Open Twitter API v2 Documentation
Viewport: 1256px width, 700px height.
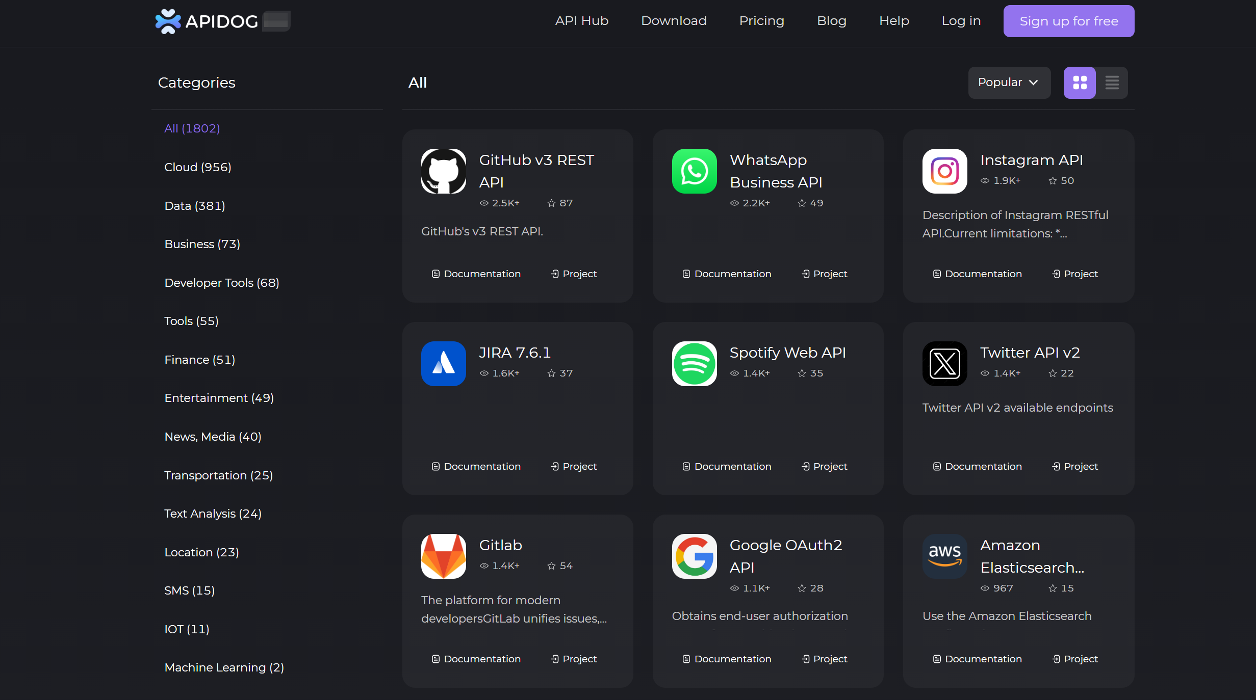977,467
